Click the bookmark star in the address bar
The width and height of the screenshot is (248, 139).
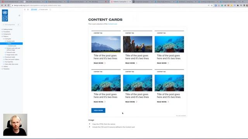[212, 5]
